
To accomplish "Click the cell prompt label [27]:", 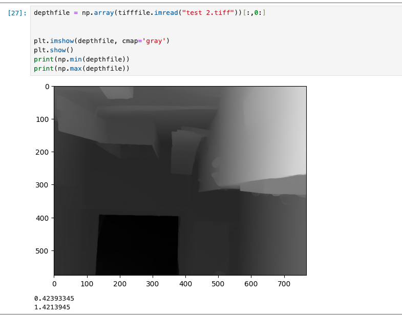I will (17, 13).
